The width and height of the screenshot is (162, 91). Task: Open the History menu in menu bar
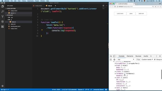(x=24, y=1)
